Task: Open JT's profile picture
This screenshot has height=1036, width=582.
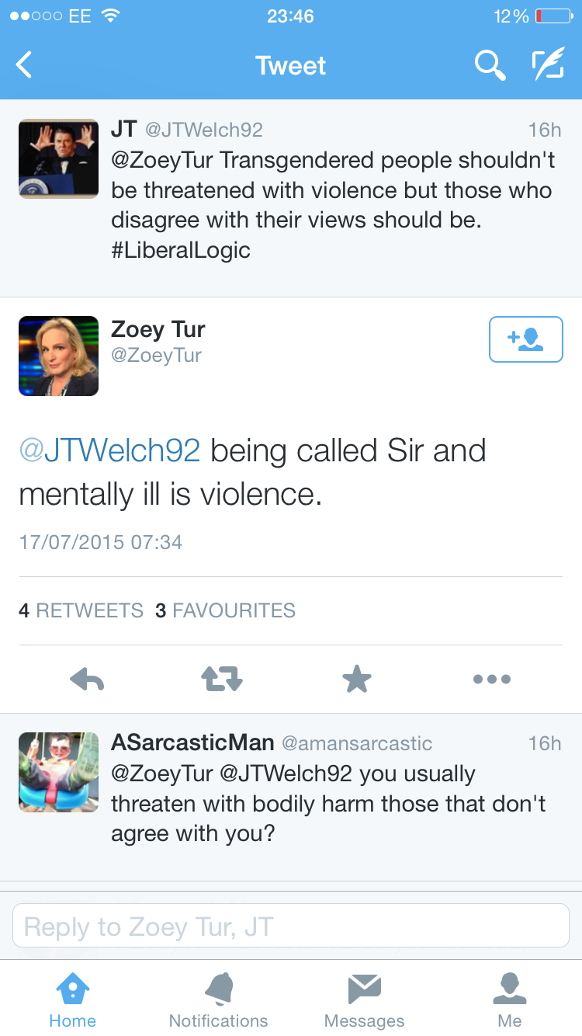Action: 58,158
